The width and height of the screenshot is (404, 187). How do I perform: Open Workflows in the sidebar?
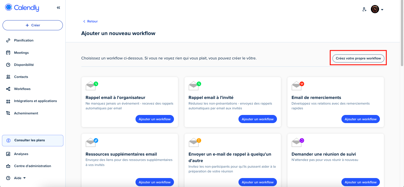pyautogui.click(x=22, y=89)
